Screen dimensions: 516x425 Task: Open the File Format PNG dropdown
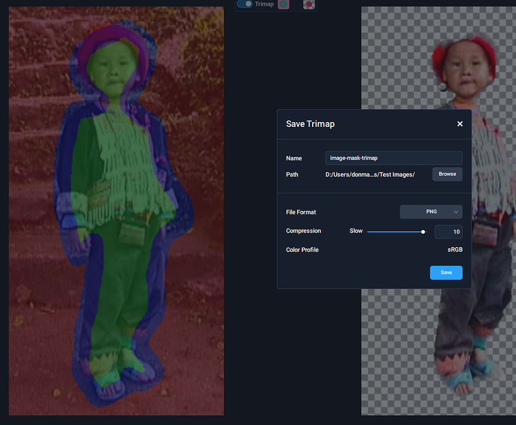click(x=431, y=212)
